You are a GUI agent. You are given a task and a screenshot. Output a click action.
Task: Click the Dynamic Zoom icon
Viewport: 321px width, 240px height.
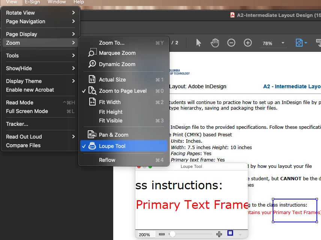click(x=92, y=64)
